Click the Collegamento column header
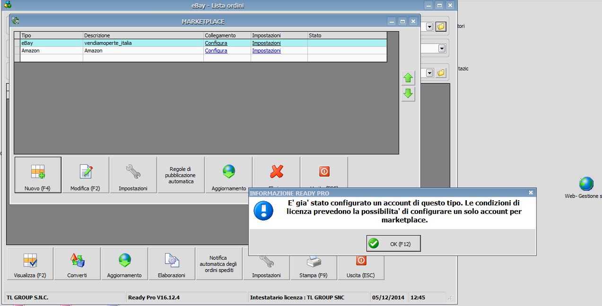The width and height of the screenshot is (602, 306). (x=227, y=35)
